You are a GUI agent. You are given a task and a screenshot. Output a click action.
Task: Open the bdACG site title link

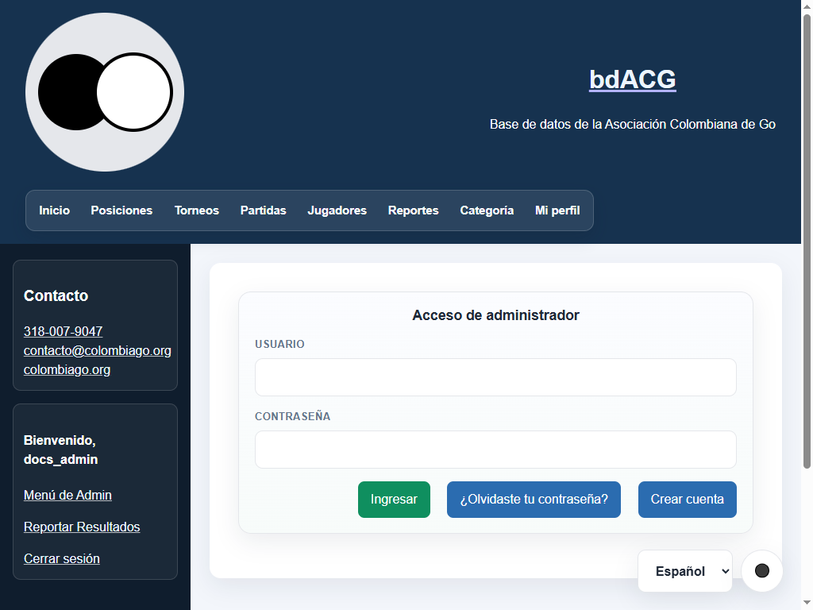[x=632, y=79]
